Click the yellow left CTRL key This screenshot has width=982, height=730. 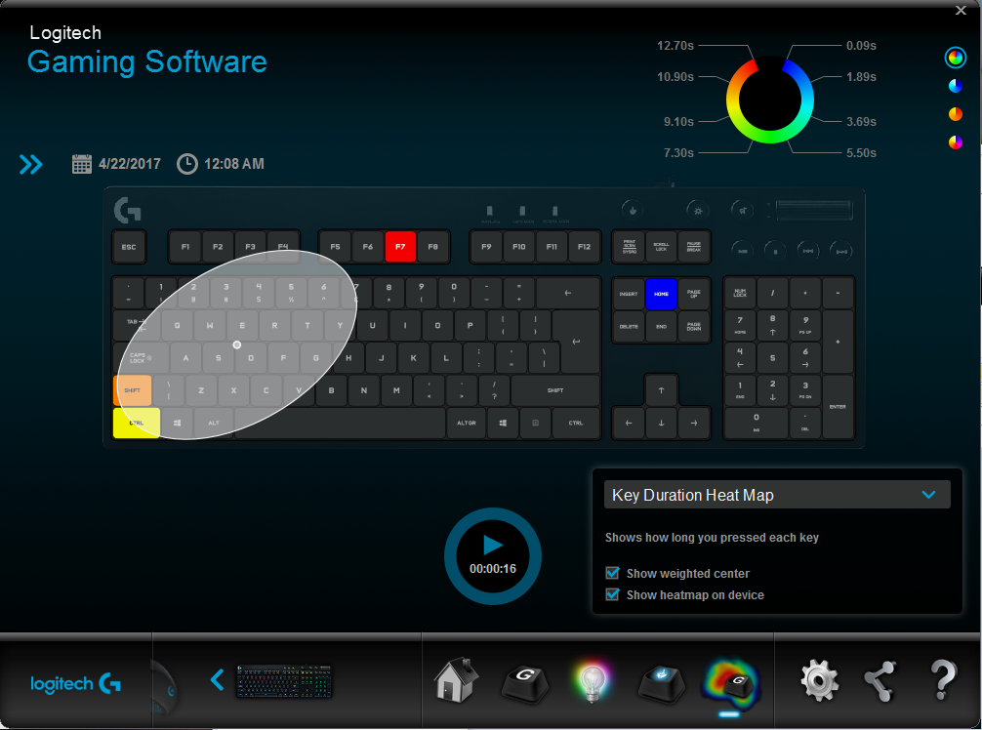coord(137,424)
